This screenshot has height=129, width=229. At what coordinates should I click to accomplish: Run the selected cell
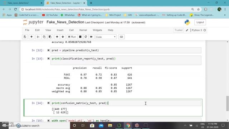pyautogui.click(x=72, y=37)
